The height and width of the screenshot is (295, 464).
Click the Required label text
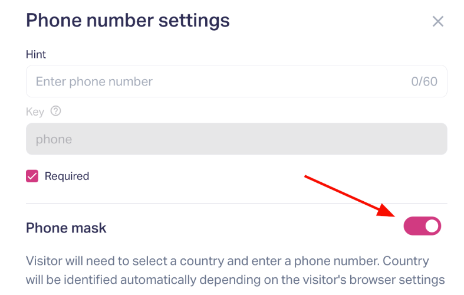click(67, 176)
